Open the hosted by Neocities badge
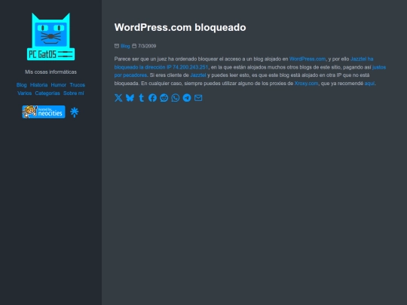407x305 pixels. 44,111
